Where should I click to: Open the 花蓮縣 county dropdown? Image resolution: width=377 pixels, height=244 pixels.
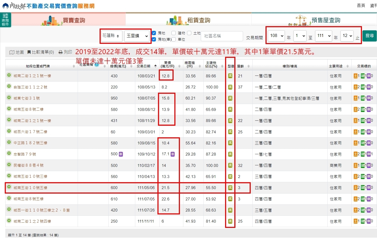tap(111, 36)
